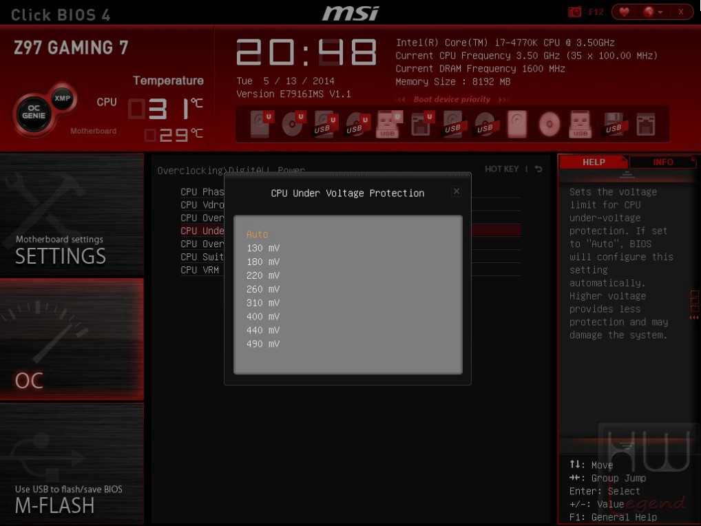This screenshot has height=526, width=701.
Task: Choose the UEFI USB CD/DVD boot icon
Action: coord(357,124)
